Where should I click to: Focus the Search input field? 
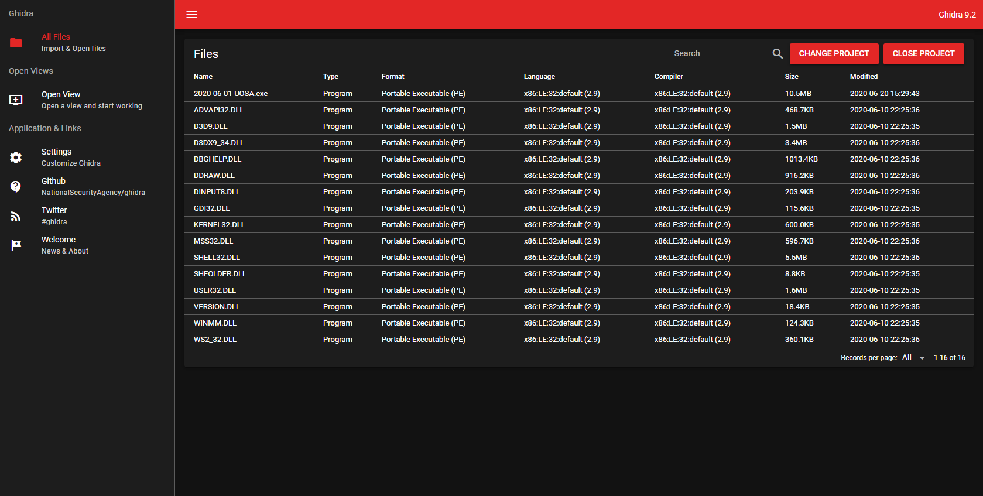pos(720,53)
